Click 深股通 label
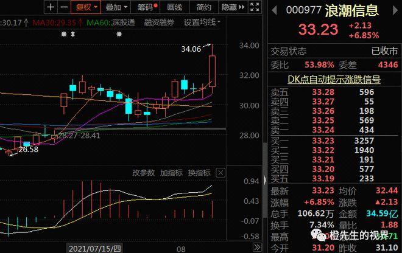This screenshot has height=253, width=402. pos(123,23)
